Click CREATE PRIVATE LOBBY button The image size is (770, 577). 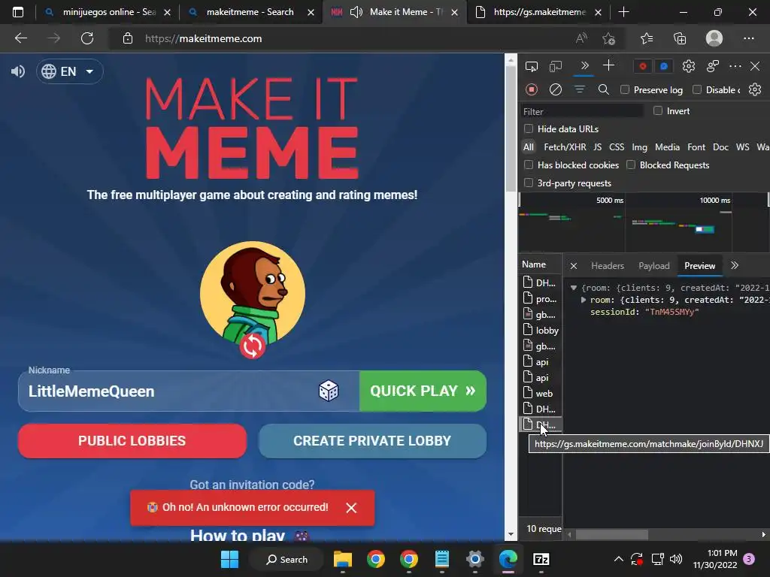pyautogui.click(x=372, y=440)
